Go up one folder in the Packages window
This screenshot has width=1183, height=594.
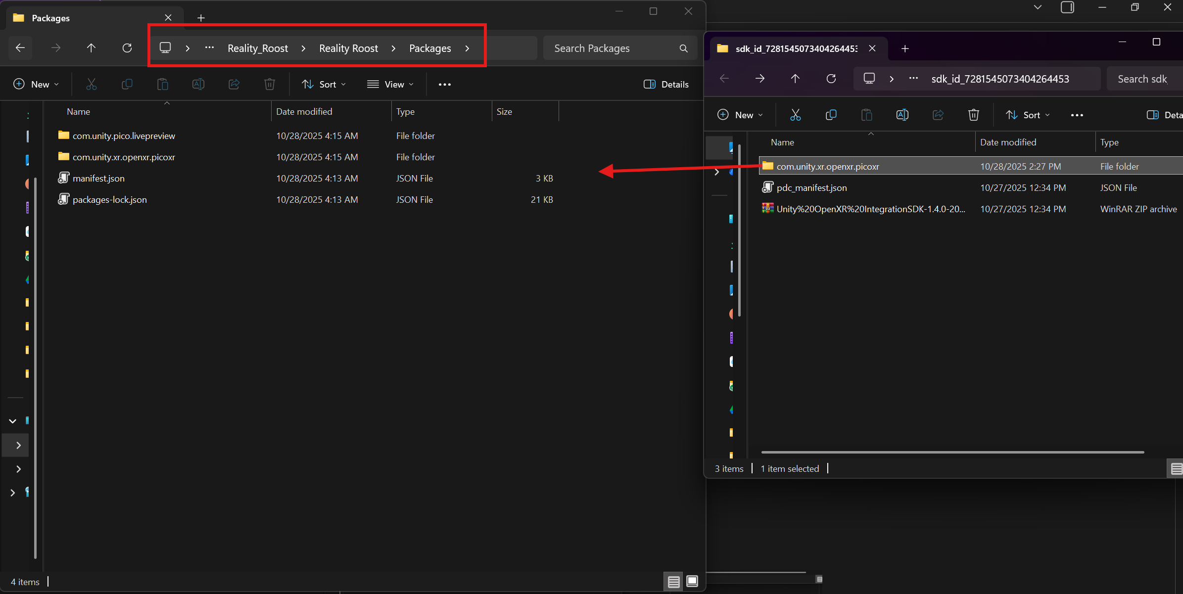coord(91,48)
